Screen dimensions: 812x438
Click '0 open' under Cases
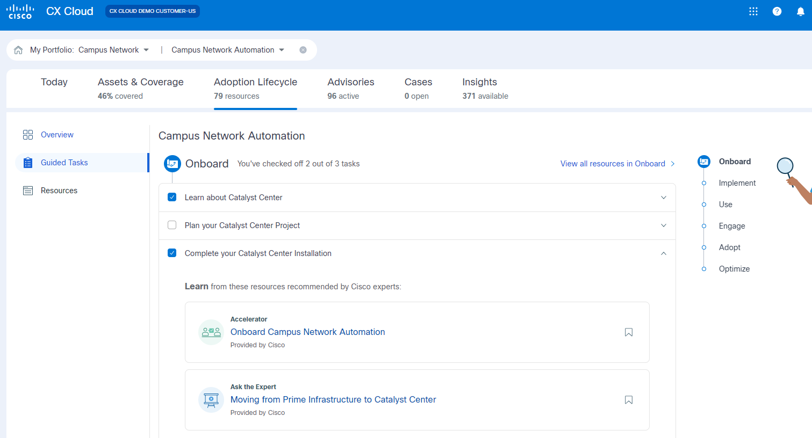pos(416,96)
